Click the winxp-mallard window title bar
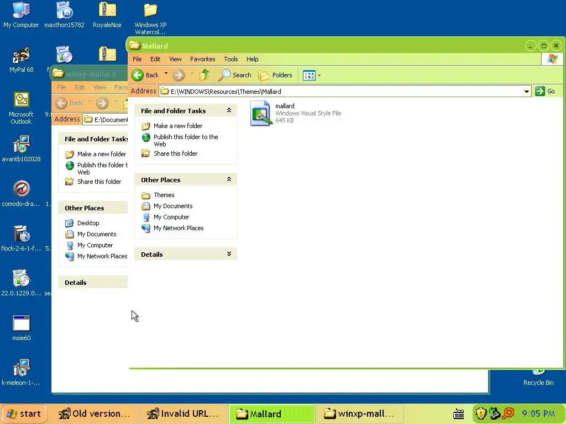 [x=90, y=74]
